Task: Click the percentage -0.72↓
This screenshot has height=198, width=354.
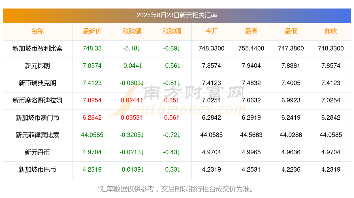Action: (x=172, y=135)
